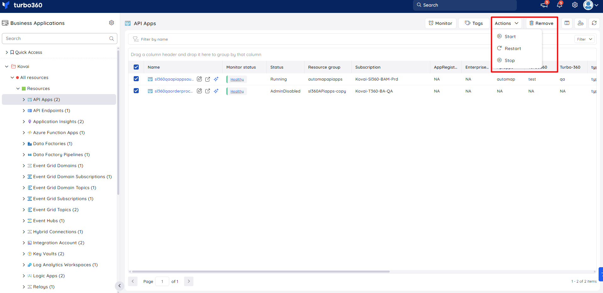Sort by the Resource group column
The width and height of the screenshot is (603, 293).
(x=324, y=67)
